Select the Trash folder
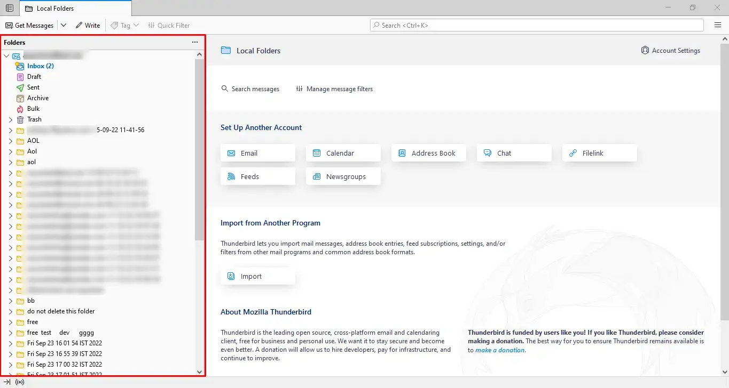 tap(34, 119)
